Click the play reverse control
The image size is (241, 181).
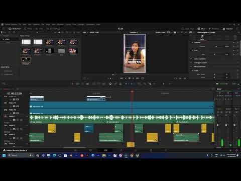tap(126, 78)
